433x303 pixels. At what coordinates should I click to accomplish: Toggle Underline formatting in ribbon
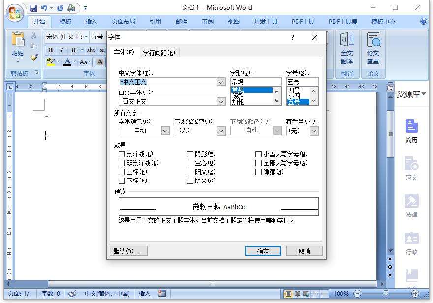point(73,50)
